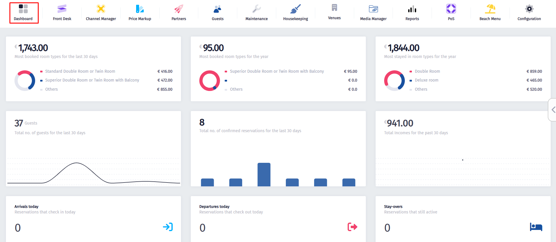This screenshot has width=556, height=242.
Task: Select the "Standard Double Room or Twin Room" legend entry
Action: click(80, 71)
